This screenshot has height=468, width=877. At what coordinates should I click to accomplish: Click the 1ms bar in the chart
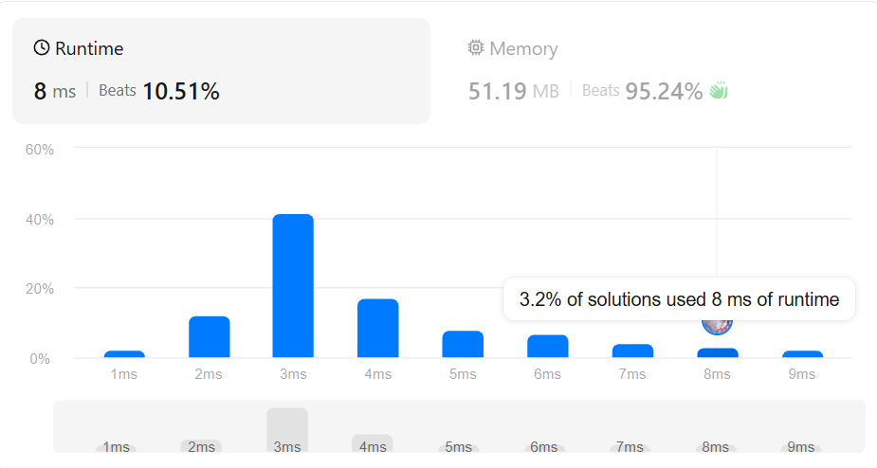[x=124, y=354]
